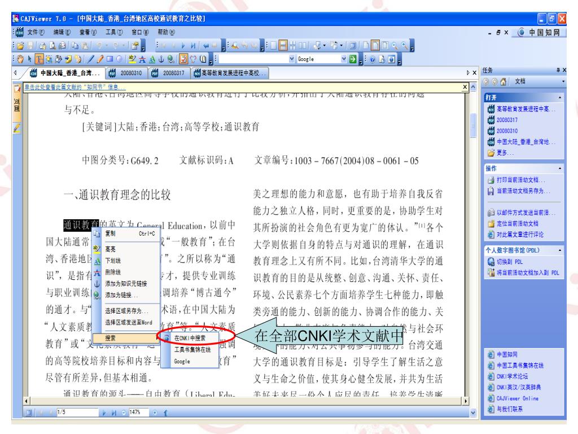Set view to actual size
The width and height of the screenshot is (578, 434).
point(366,45)
